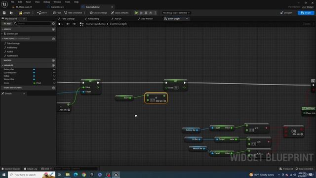The image size is (316, 178).
Task: Open the Asset menu
Action: click(28, 2)
